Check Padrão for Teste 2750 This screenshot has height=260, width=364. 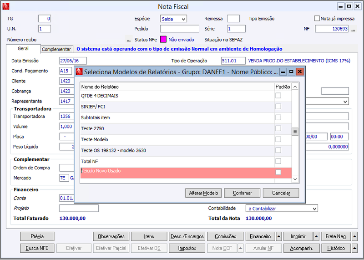278,128
